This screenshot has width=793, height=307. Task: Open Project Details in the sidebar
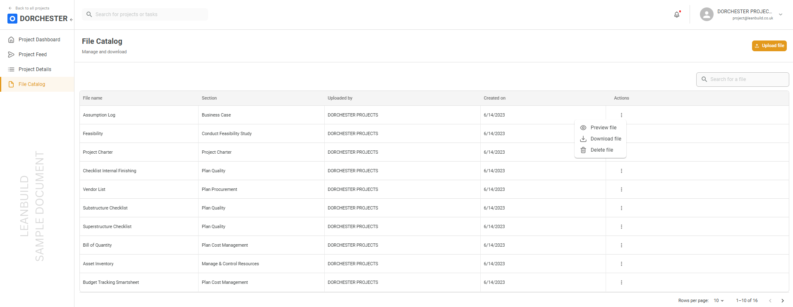(x=35, y=69)
